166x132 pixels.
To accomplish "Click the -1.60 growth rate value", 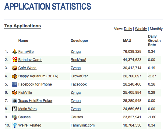I will (x=152, y=117).
